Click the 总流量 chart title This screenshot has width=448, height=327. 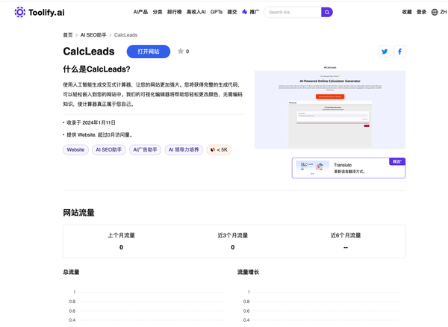[x=71, y=272]
